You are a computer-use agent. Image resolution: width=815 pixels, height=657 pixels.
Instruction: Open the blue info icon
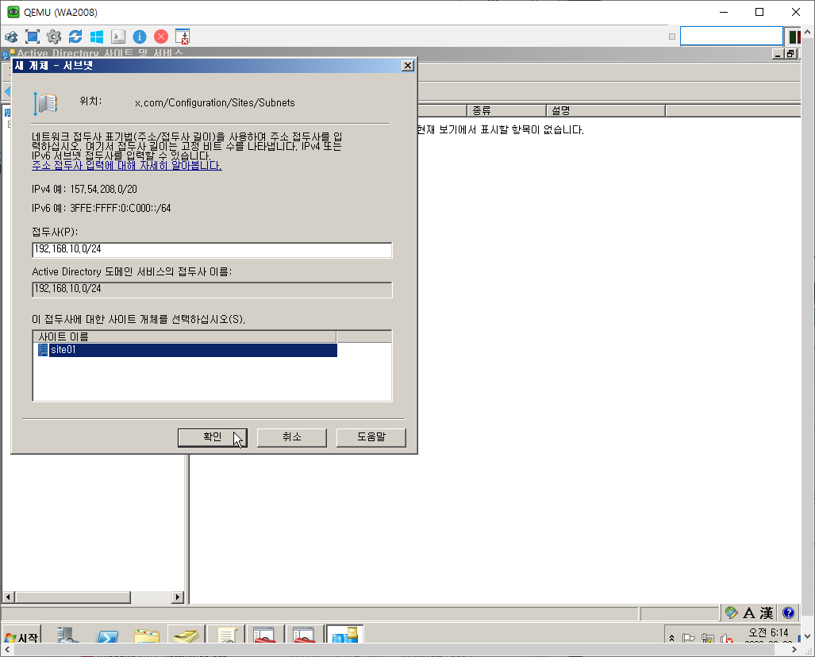coord(140,37)
